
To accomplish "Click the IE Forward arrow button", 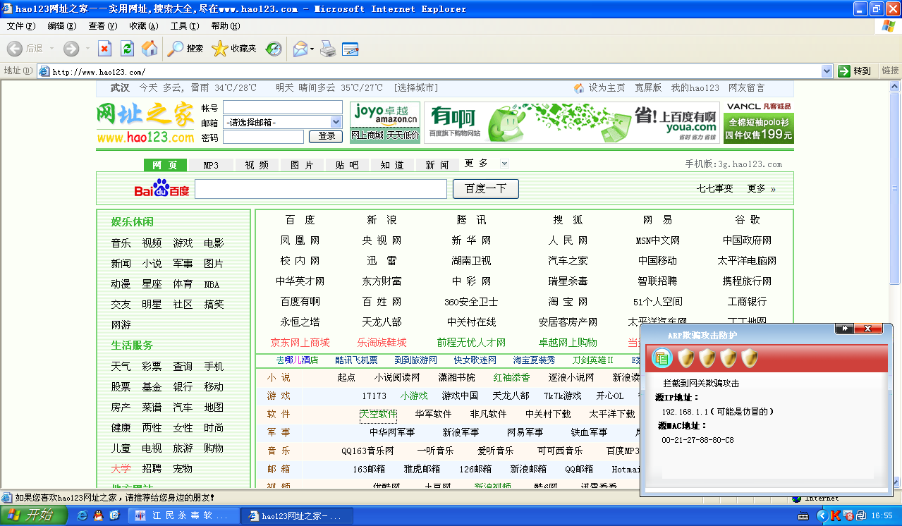I will [71, 49].
